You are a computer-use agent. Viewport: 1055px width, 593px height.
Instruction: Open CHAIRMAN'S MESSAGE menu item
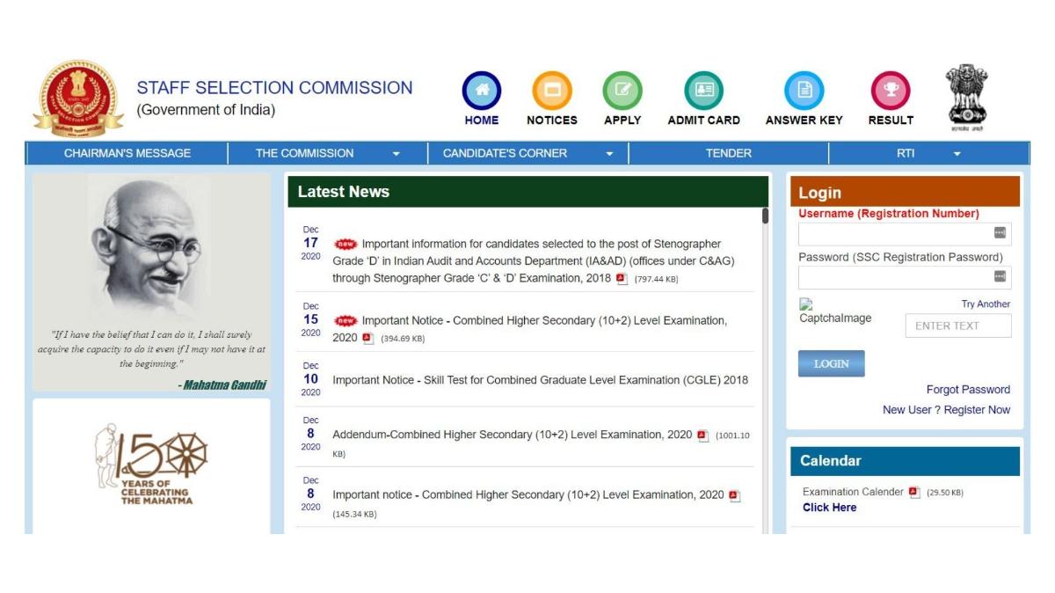click(128, 152)
